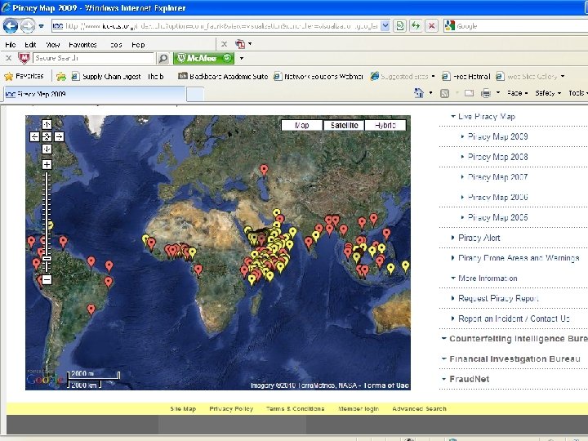588x441 pixels.
Task: Pan the map left with the arrow button
Action: (35, 136)
